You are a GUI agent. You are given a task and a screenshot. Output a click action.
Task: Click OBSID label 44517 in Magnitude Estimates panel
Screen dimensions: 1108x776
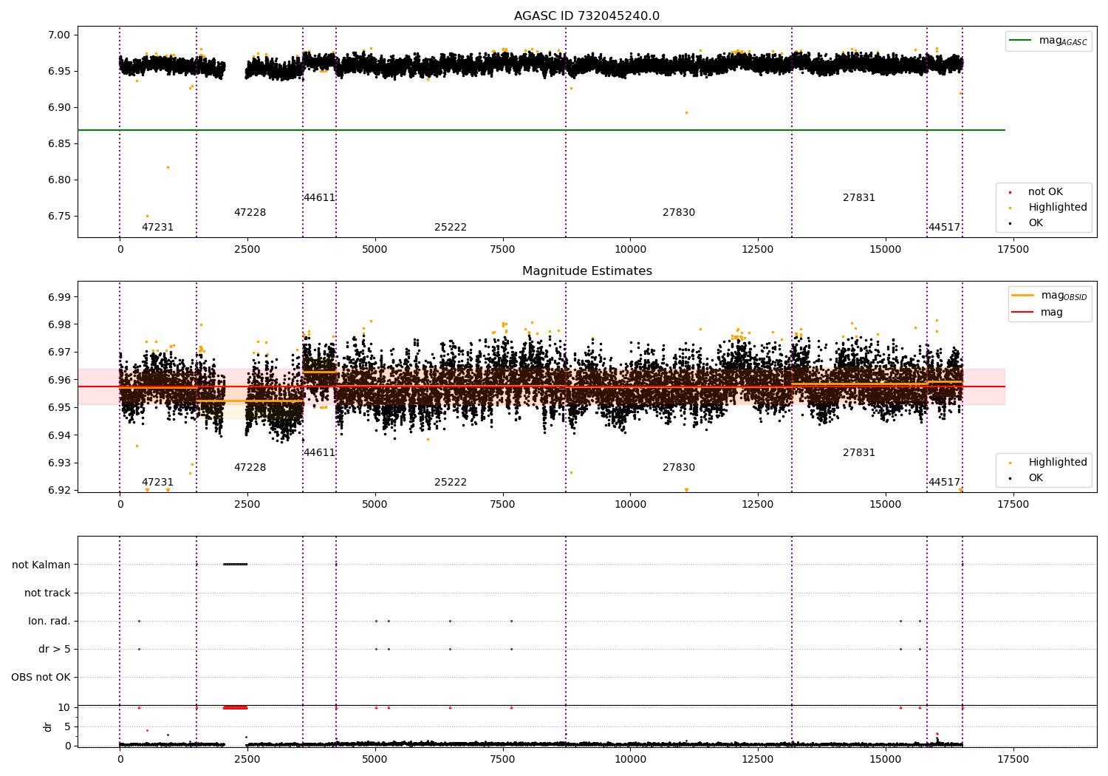click(944, 483)
